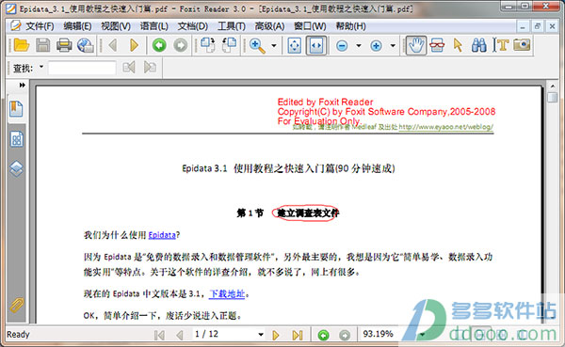Image resolution: width=565 pixels, height=347 pixels.
Task: Click the 下载地址 download link
Action: tap(227, 293)
